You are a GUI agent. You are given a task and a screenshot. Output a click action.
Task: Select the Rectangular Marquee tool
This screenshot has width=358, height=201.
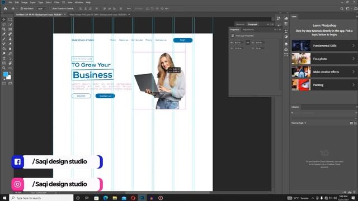10,20
